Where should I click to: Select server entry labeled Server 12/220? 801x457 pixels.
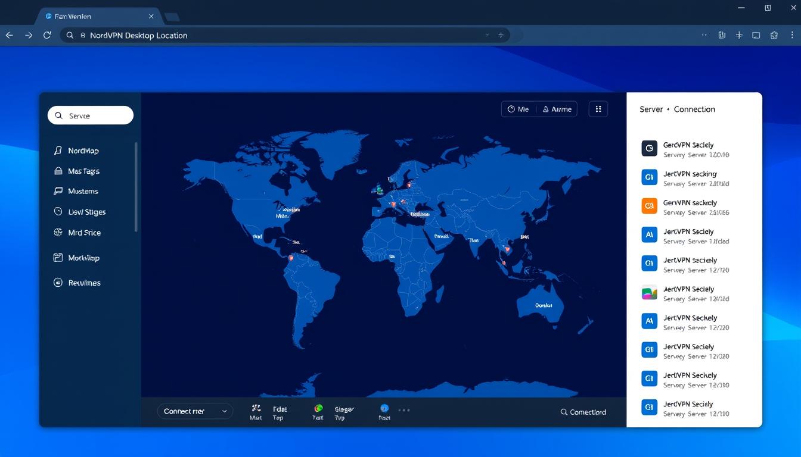coord(694,323)
